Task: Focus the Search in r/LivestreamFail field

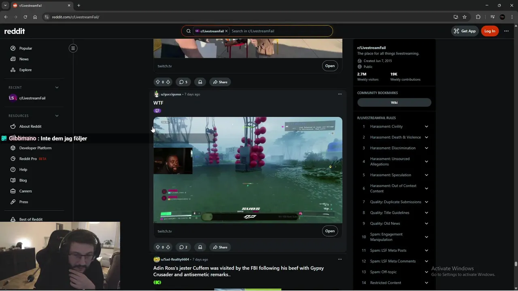Action: [280, 31]
